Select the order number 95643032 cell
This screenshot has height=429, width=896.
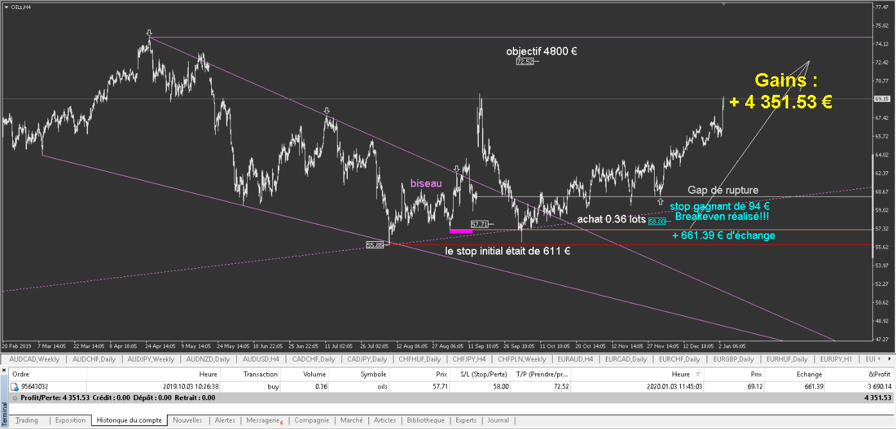35,387
